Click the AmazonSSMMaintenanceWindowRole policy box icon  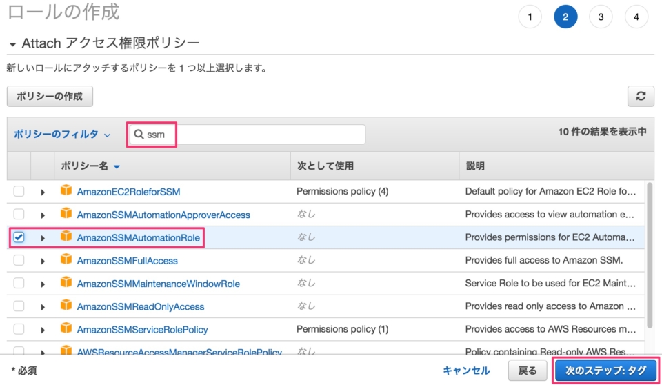coord(66,282)
